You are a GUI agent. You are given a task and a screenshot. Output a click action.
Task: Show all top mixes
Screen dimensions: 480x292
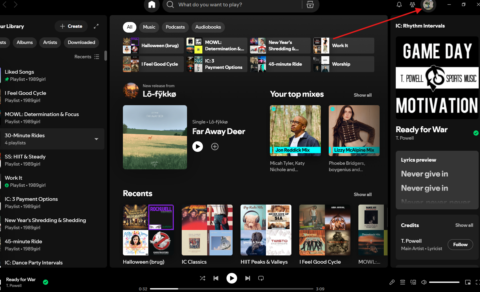pos(363,95)
